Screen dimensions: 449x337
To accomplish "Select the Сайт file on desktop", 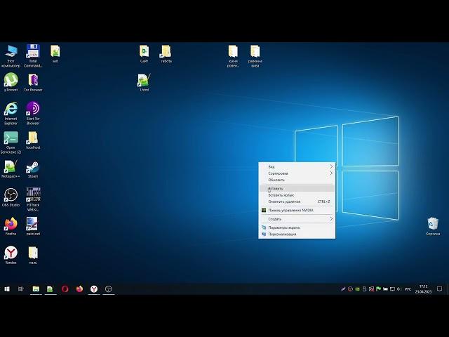I will tap(144, 53).
